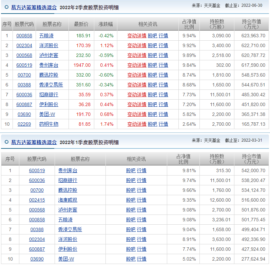270x265 pixels.
Task: Open 股吧 for 贵州茅台 in Q1 table
Action: tap(131, 170)
